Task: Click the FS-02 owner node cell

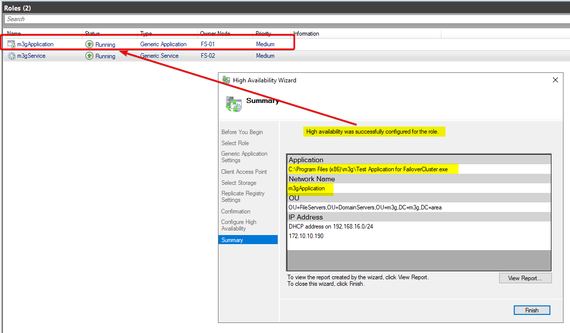Action: (x=207, y=56)
